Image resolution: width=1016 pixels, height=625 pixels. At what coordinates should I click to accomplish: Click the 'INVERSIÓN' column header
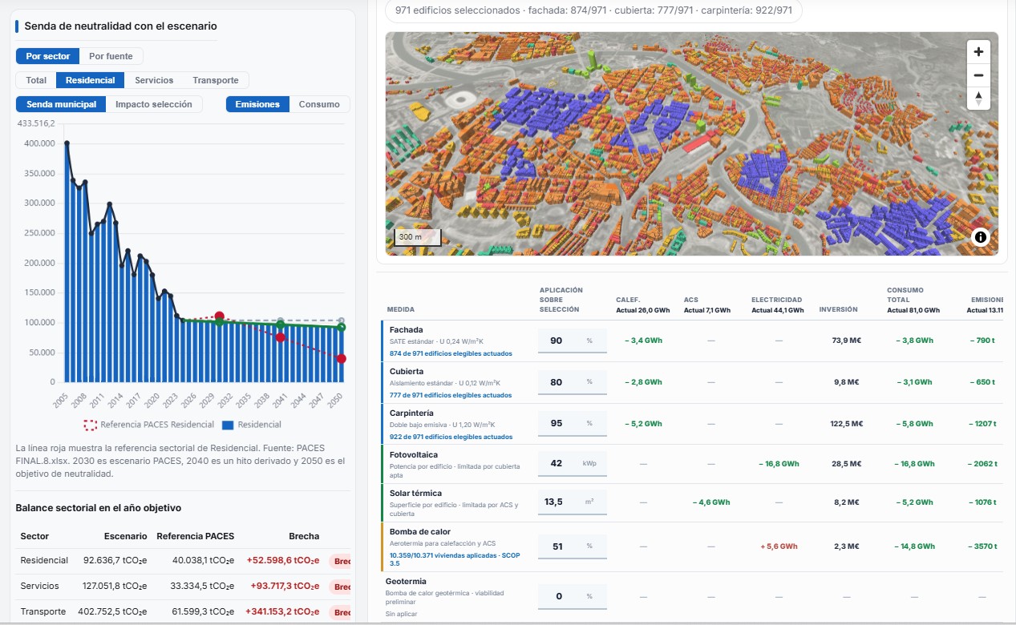coord(838,309)
